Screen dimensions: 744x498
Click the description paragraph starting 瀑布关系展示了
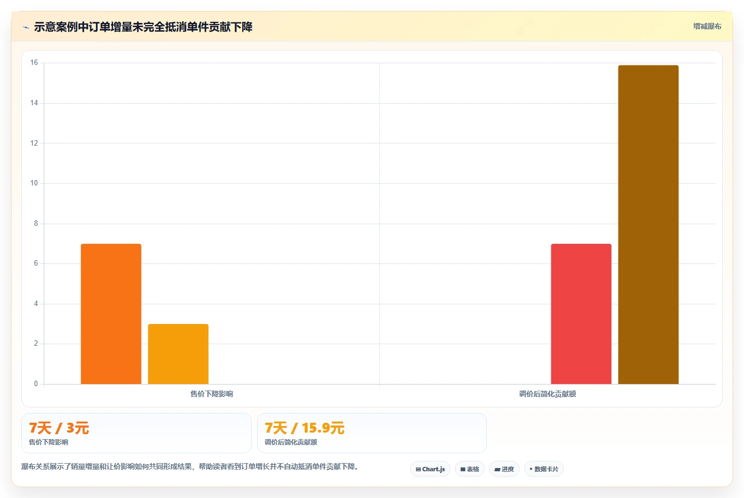click(x=191, y=467)
